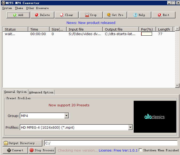Switch to the Advanced Option tab
The height and width of the screenshot is (155, 180).
point(41,92)
